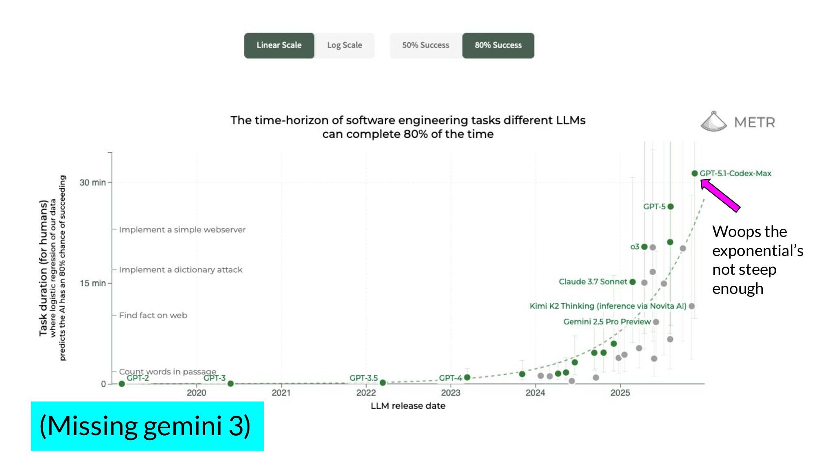Click the GPT-5.1-Codex-Max data point
This screenshot has width=814, height=458.
point(695,173)
